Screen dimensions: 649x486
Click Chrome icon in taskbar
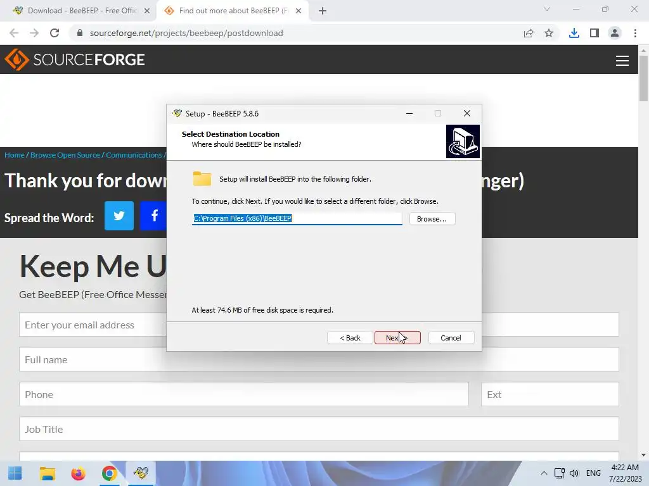[109, 473]
